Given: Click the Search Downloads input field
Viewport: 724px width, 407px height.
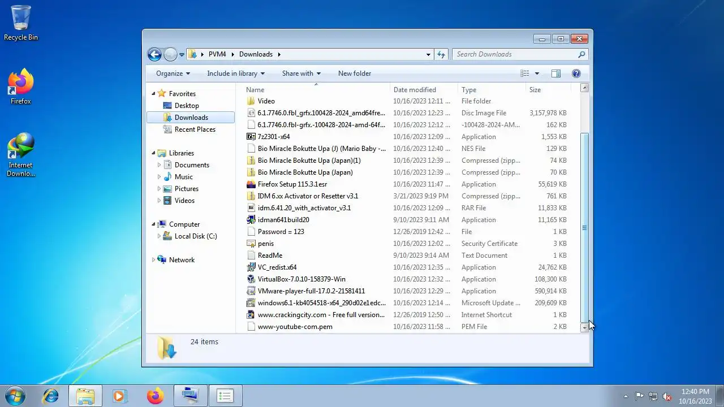Looking at the screenshot, I should [515, 54].
